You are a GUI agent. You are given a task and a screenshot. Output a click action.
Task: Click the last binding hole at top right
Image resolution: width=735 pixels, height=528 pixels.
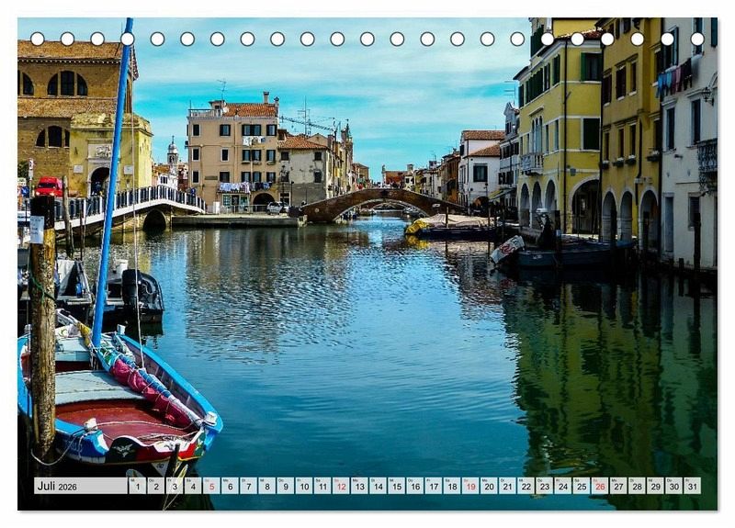(697, 39)
